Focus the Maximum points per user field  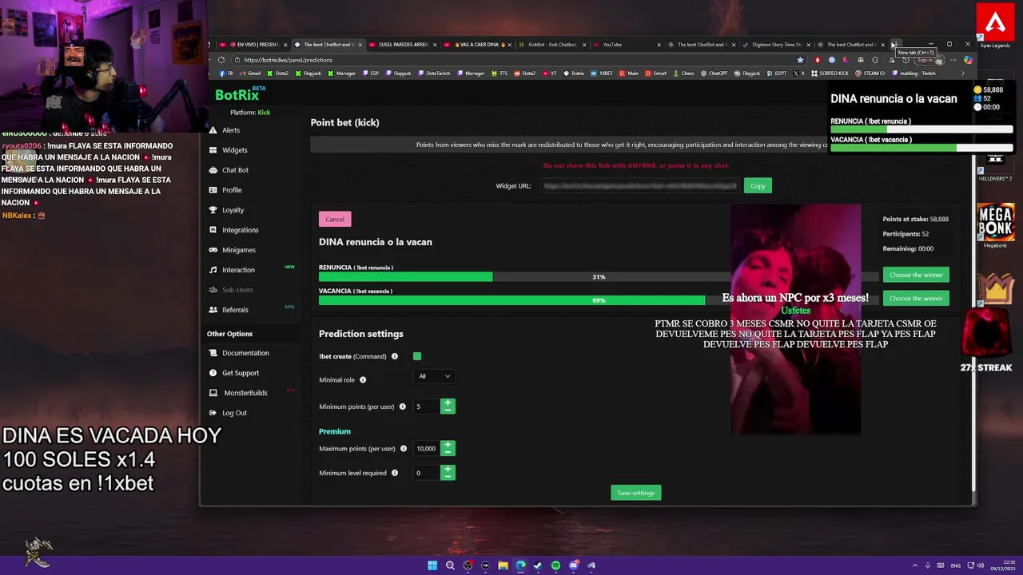pyautogui.click(x=427, y=449)
